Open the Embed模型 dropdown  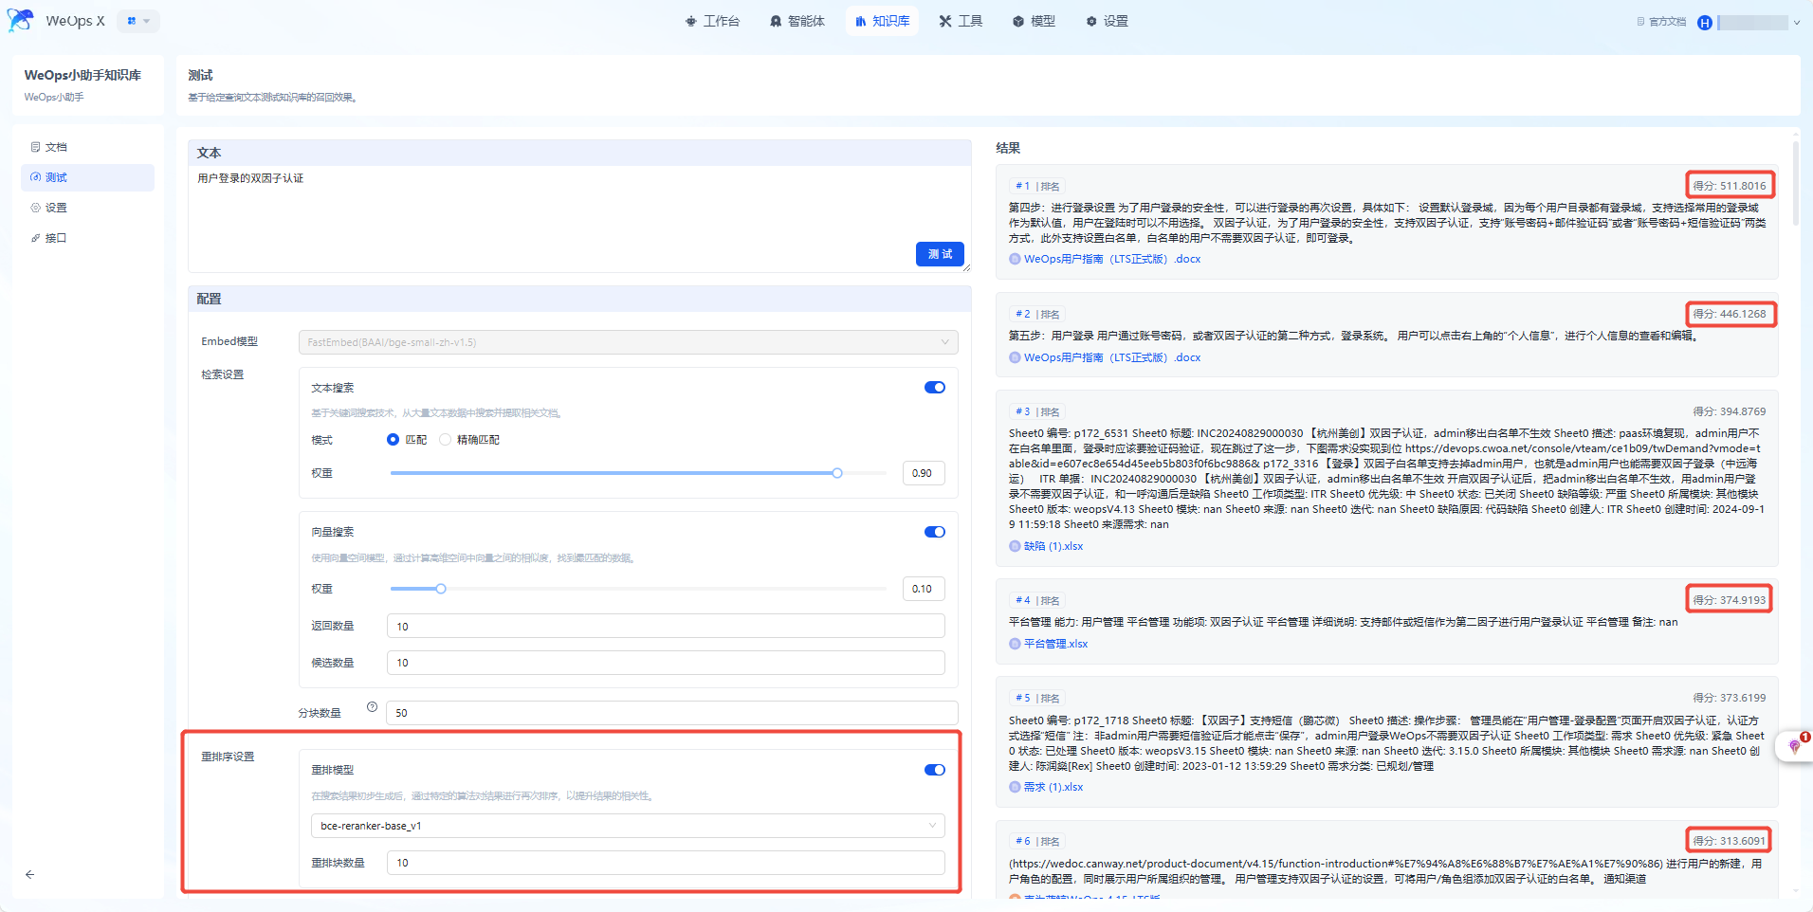(628, 342)
